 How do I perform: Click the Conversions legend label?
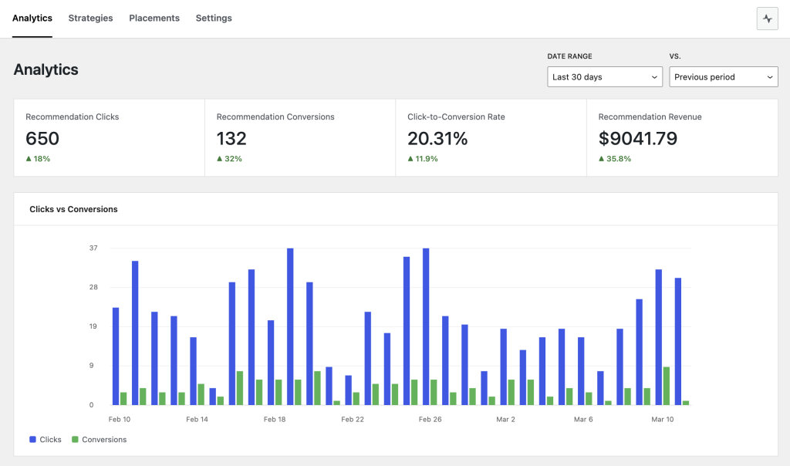[104, 439]
